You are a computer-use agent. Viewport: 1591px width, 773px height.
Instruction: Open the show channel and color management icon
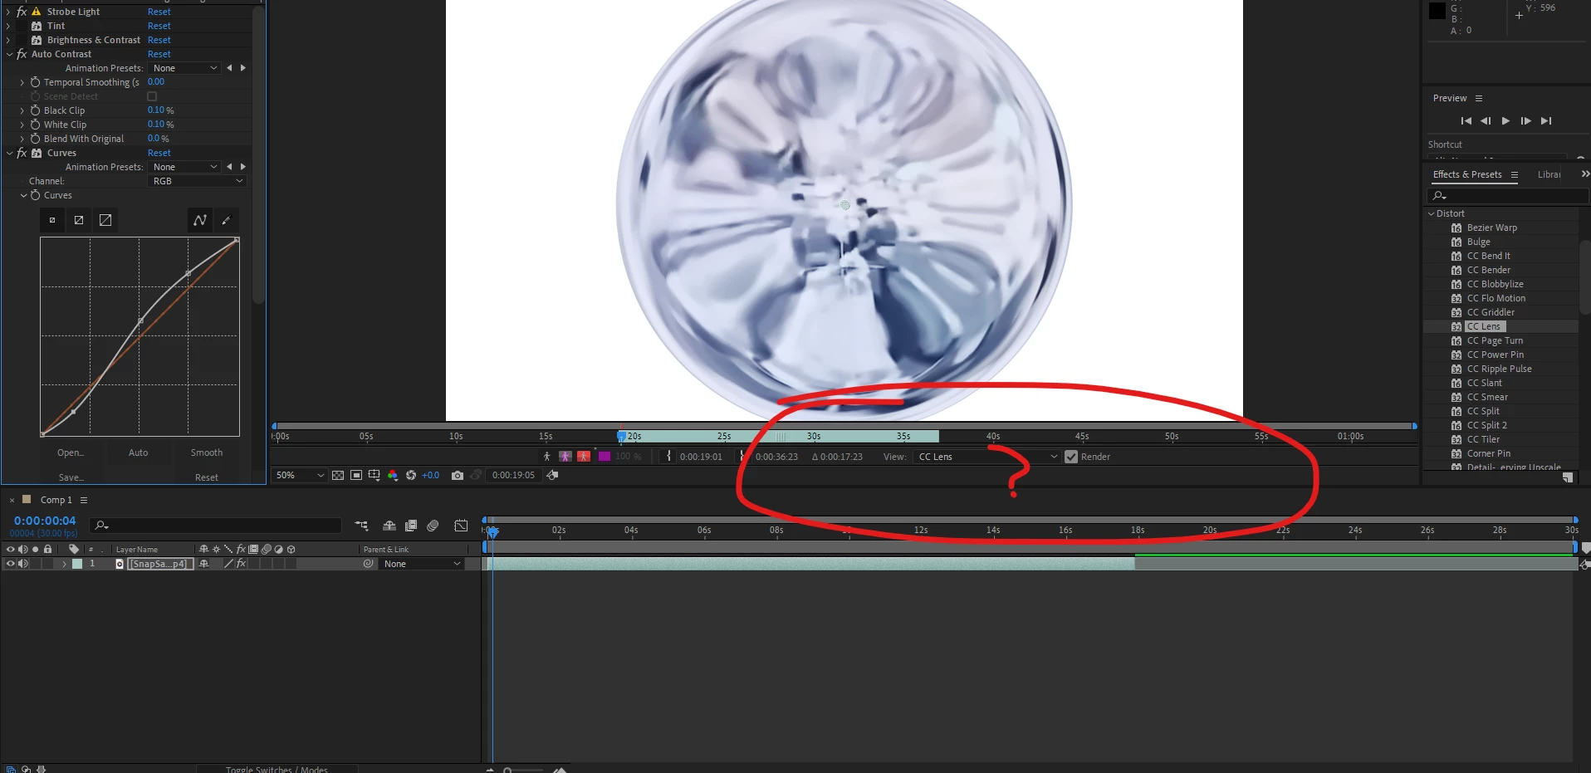393,476
